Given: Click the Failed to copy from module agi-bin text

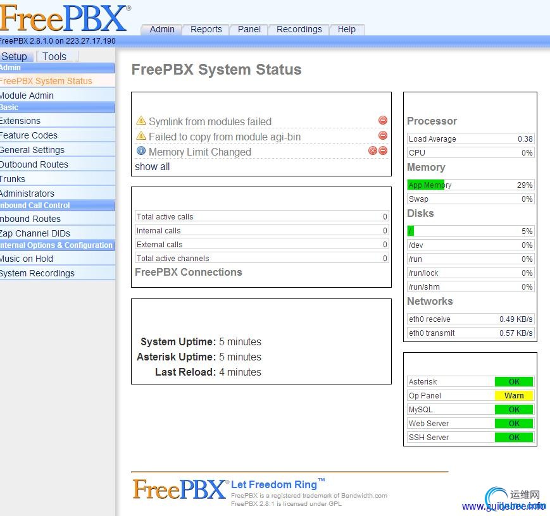Looking at the screenshot, I should [225, 137].
